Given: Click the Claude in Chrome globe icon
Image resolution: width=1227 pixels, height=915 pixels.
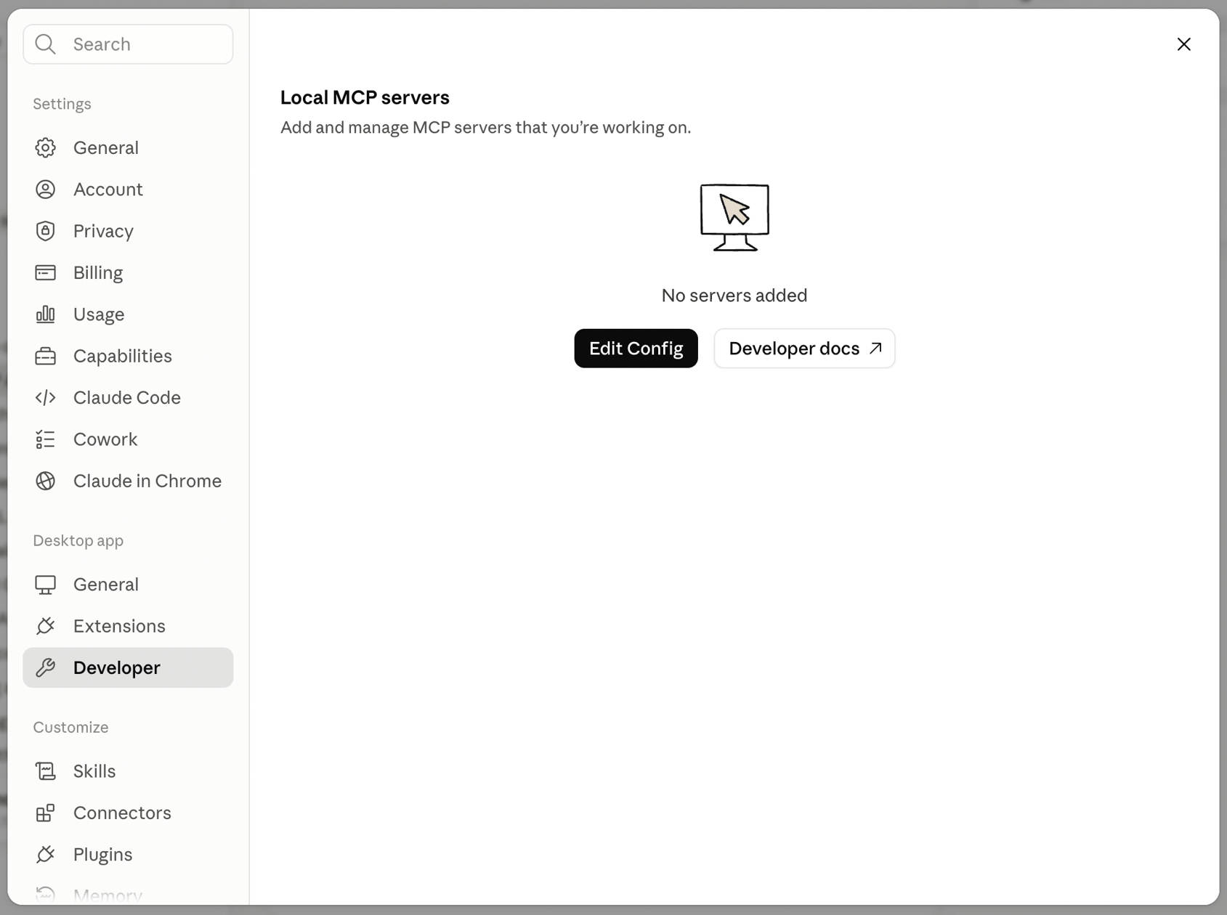Looking at the screenshot, I should [45, 481].
